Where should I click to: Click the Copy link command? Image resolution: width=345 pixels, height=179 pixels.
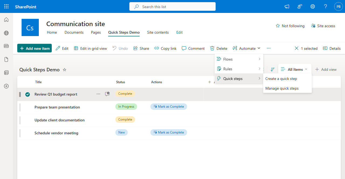pyautogui.click(x=165, y=48)
